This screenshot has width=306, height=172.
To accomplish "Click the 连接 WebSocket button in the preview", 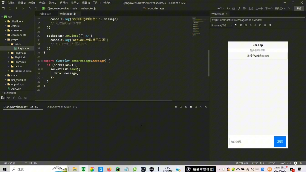I will [x=258, y=56].
